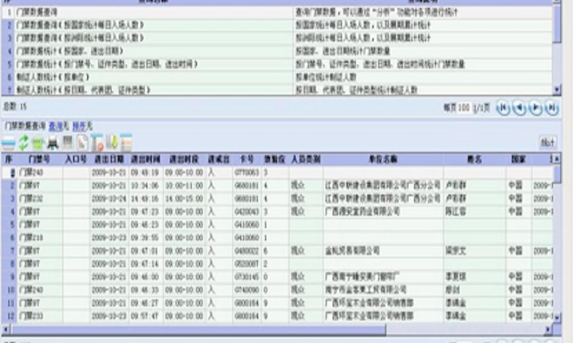Click the filter icon with red mark
Viewport: 574px width, 343px height.
pyautogui.click(x=96, y=143)
